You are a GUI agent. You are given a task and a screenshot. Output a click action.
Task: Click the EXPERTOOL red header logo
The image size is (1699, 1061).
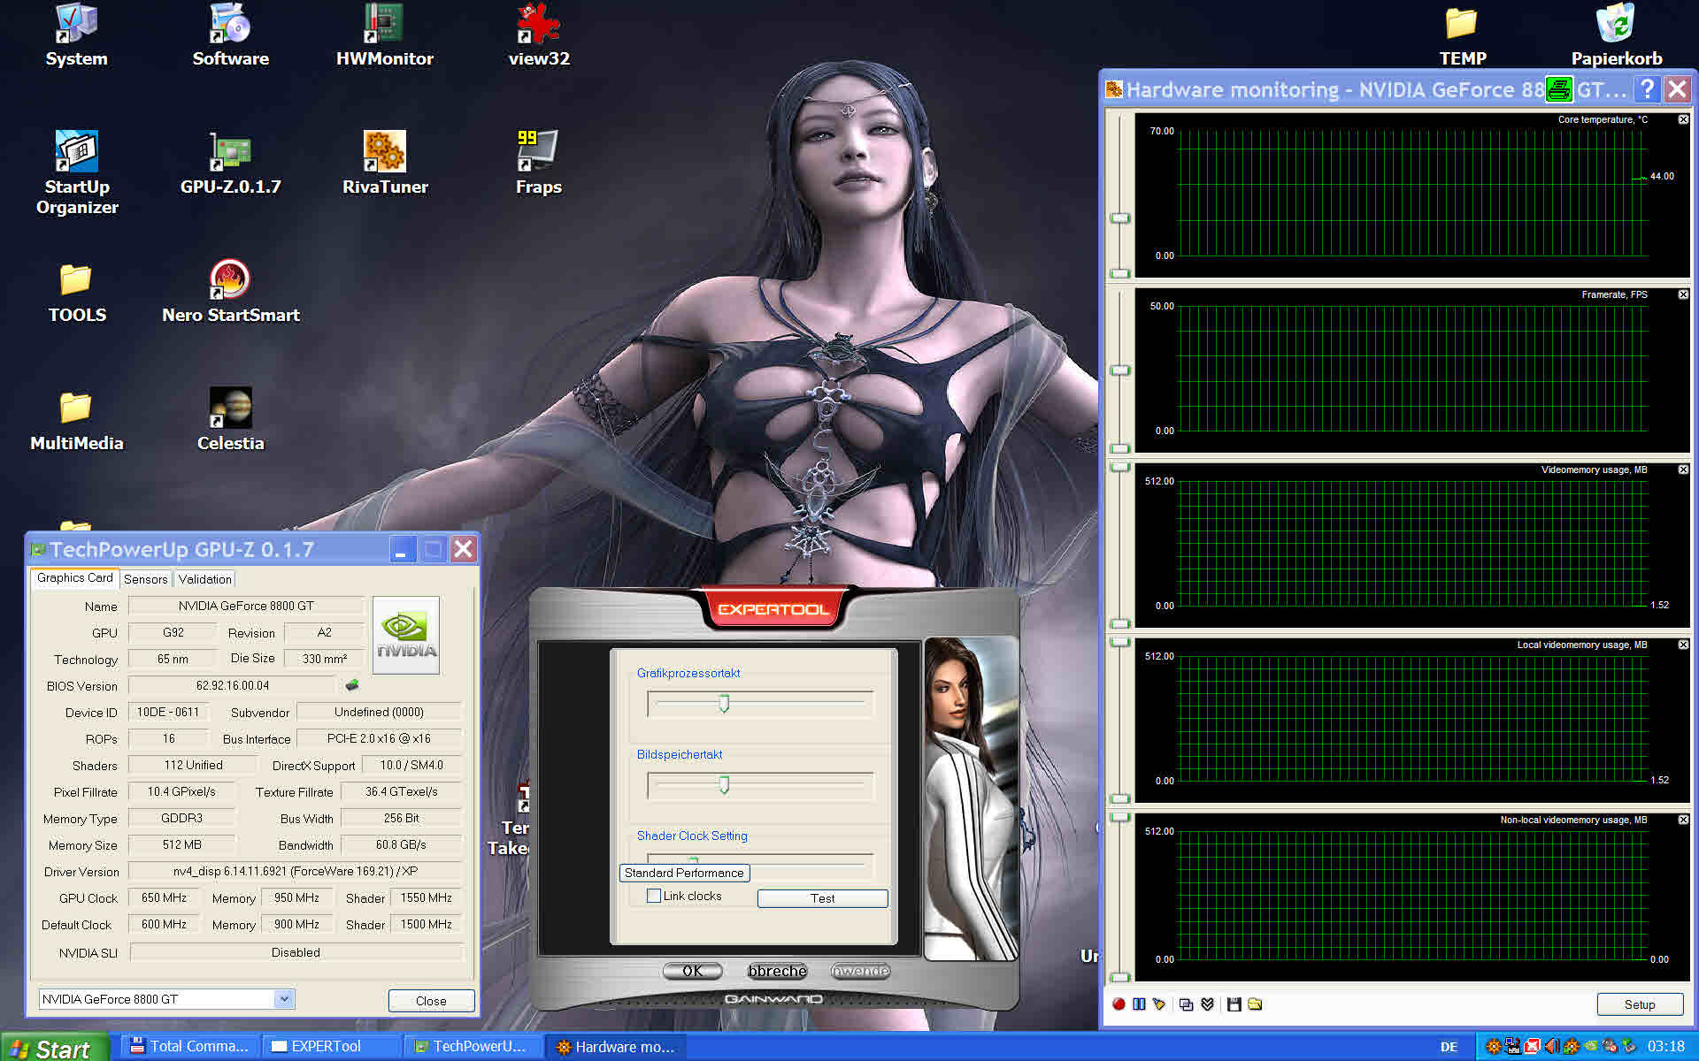773,609
